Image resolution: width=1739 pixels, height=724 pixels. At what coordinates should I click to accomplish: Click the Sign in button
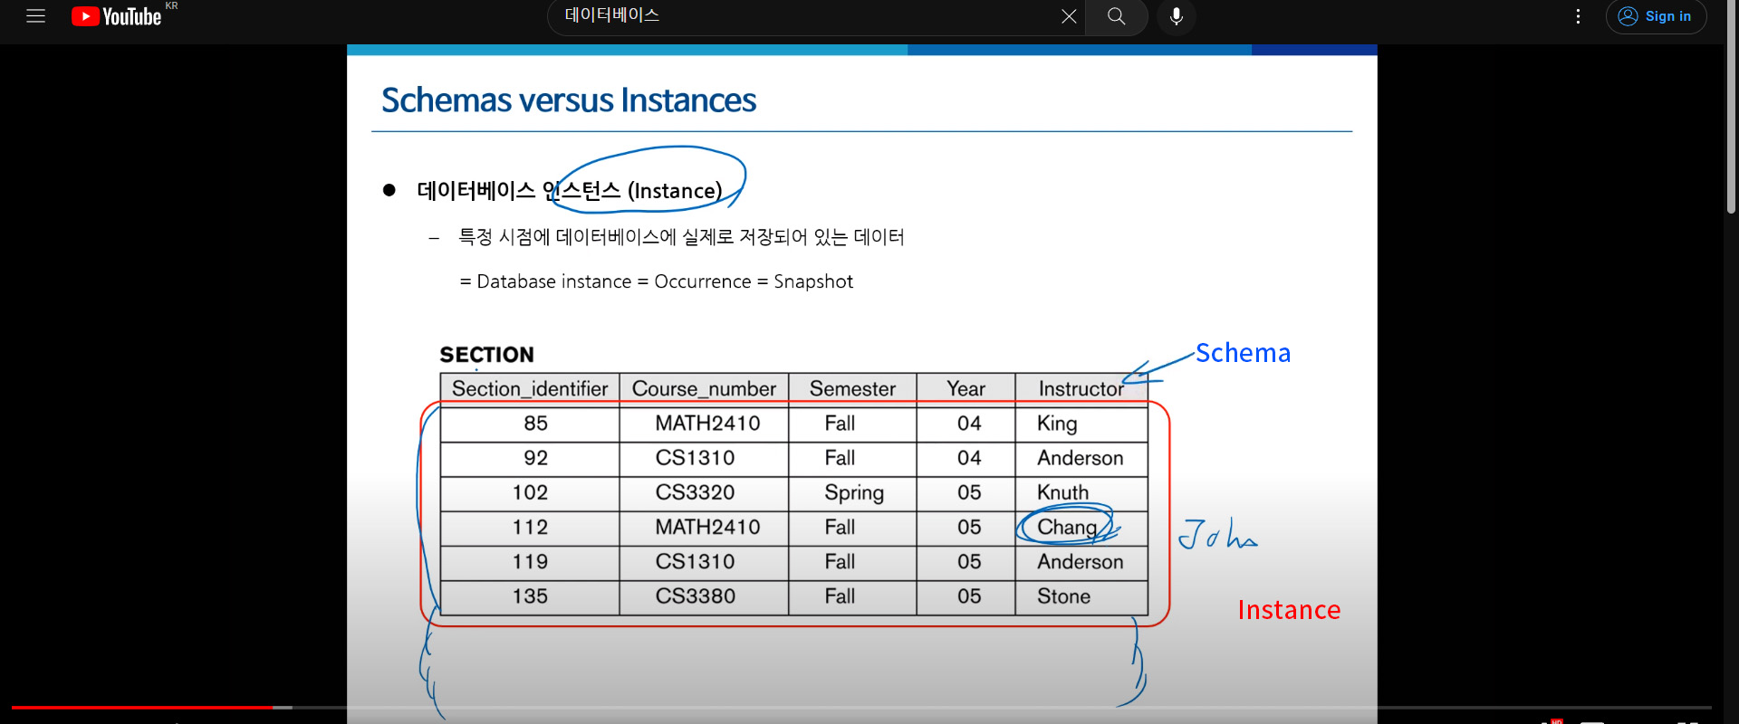[1656, 16]
